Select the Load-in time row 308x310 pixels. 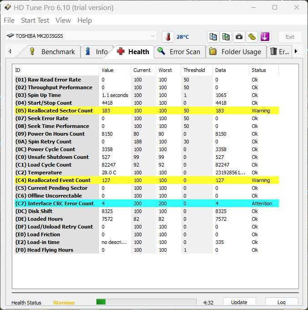pyautogui.click(x=146, y=242)
